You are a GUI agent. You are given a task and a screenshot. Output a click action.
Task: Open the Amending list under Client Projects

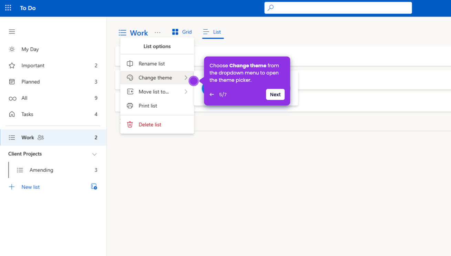pos(57,170)
